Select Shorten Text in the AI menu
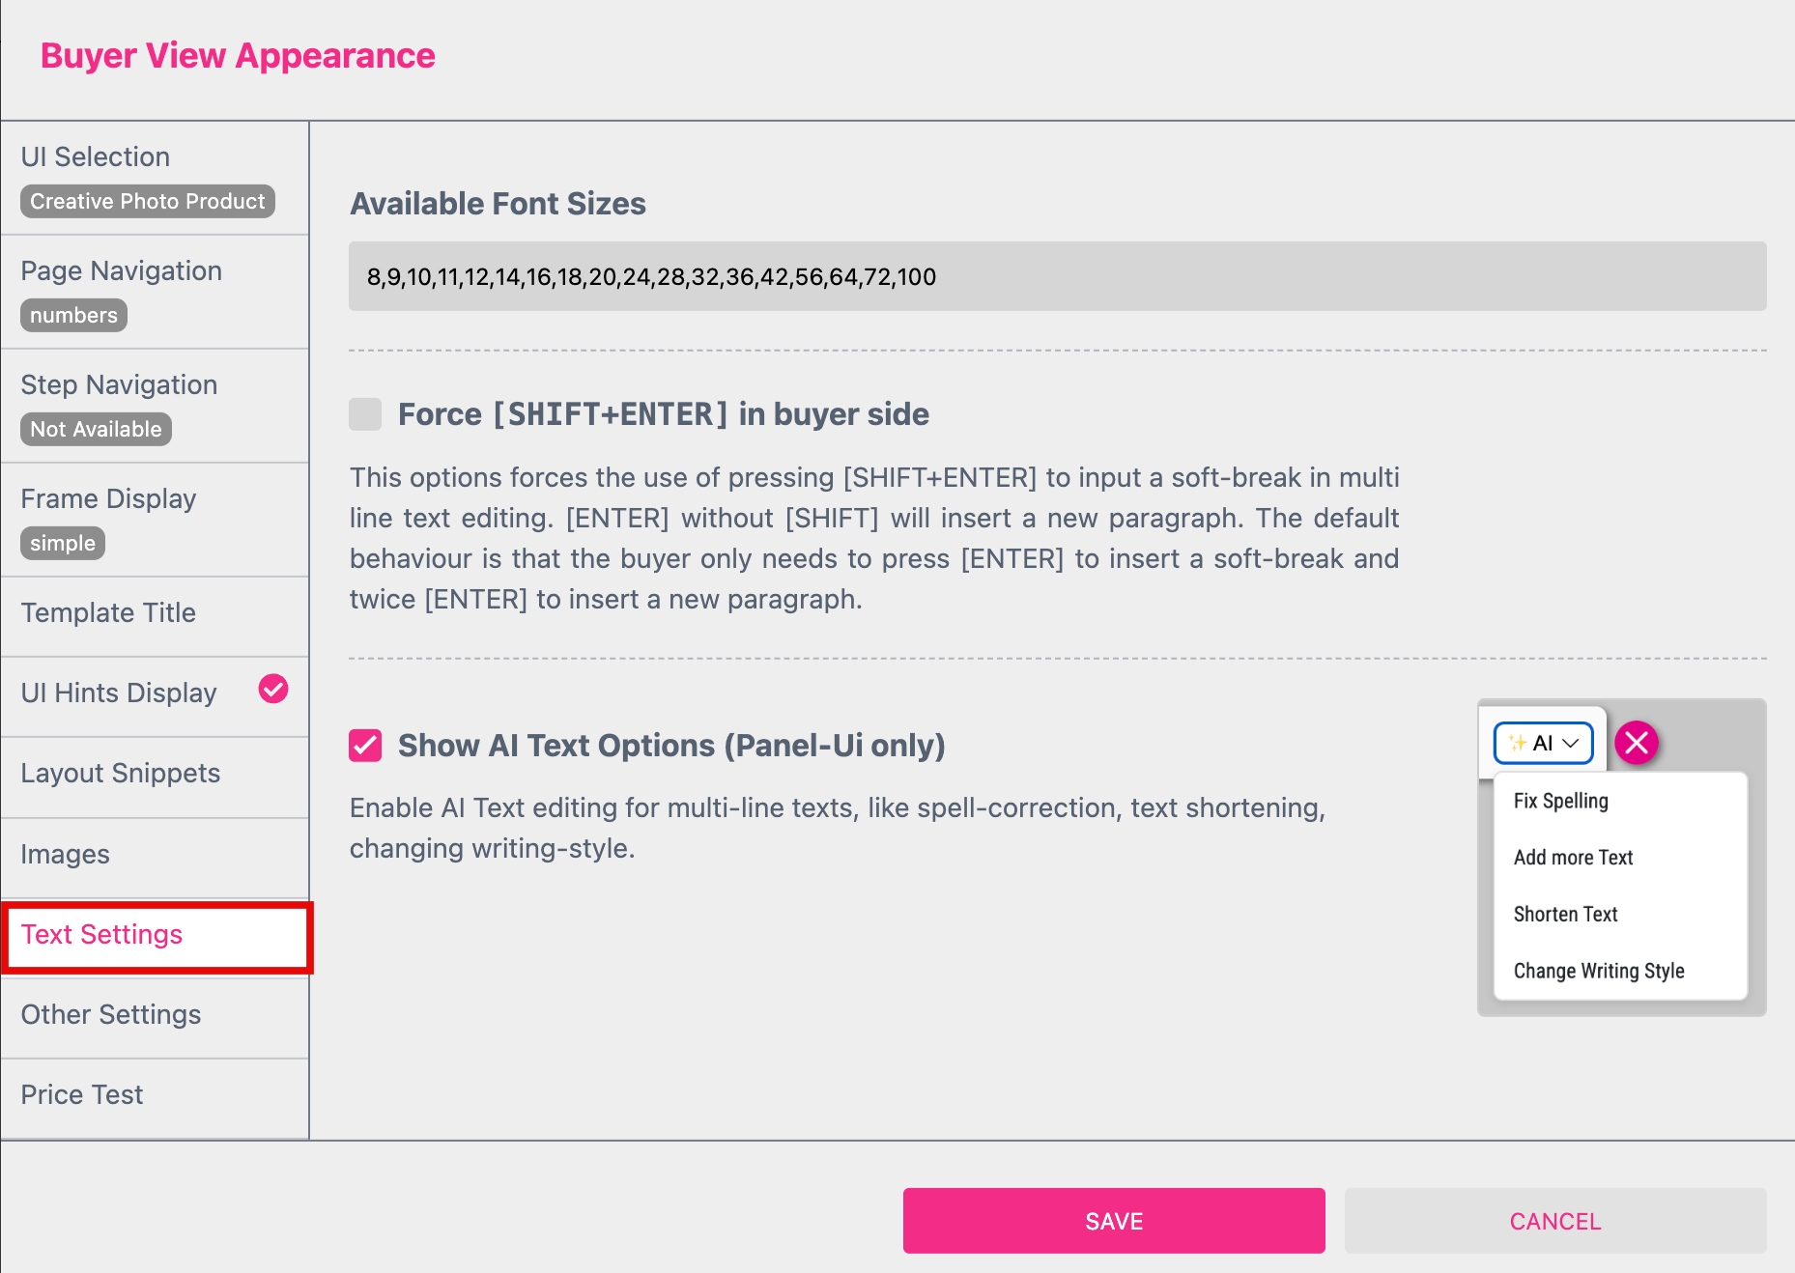Image resolution: width=1795 pixels, height=1273 pixels. [1565, 914]
